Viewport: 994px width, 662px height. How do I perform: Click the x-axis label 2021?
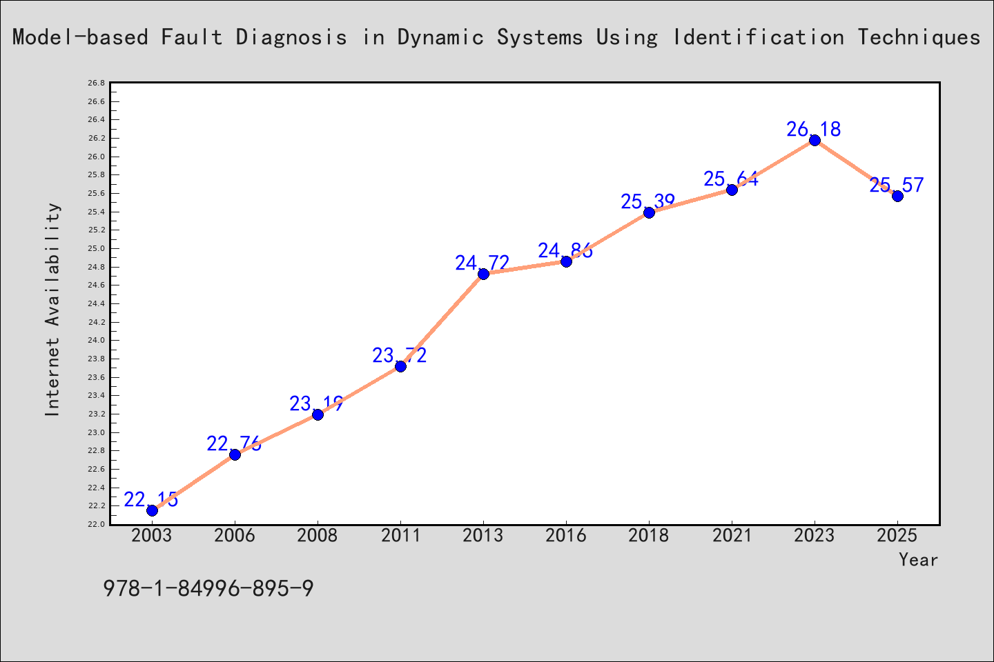click(732, 536)
